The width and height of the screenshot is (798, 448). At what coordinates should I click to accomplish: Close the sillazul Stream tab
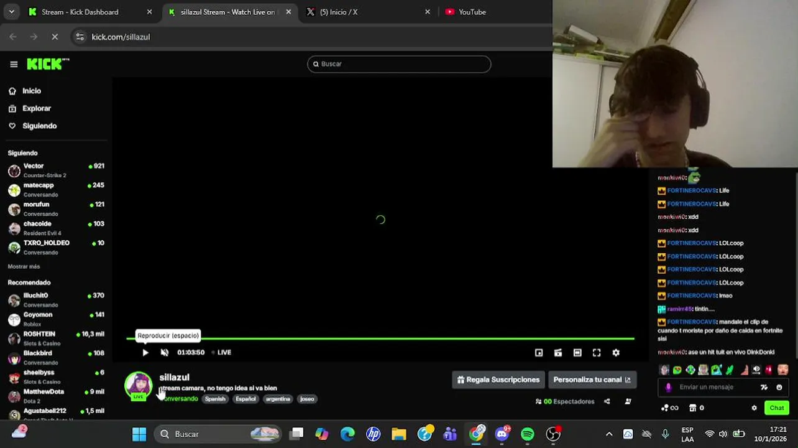pos(288,12)
